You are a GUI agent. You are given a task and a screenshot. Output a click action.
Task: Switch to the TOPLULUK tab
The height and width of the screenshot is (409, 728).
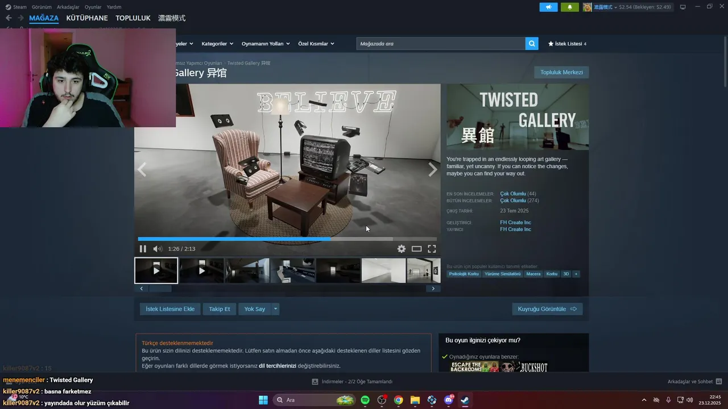[133, 18]
